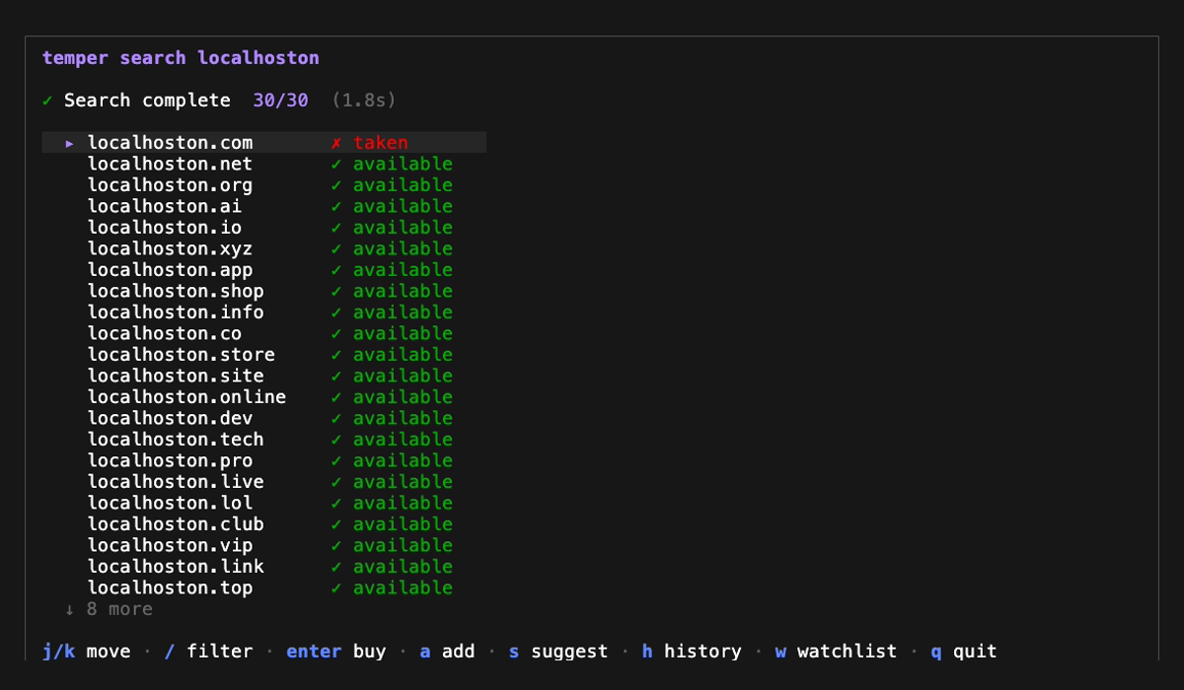
Task: Click the 'Search complete' status text
Action: (147, 101)
